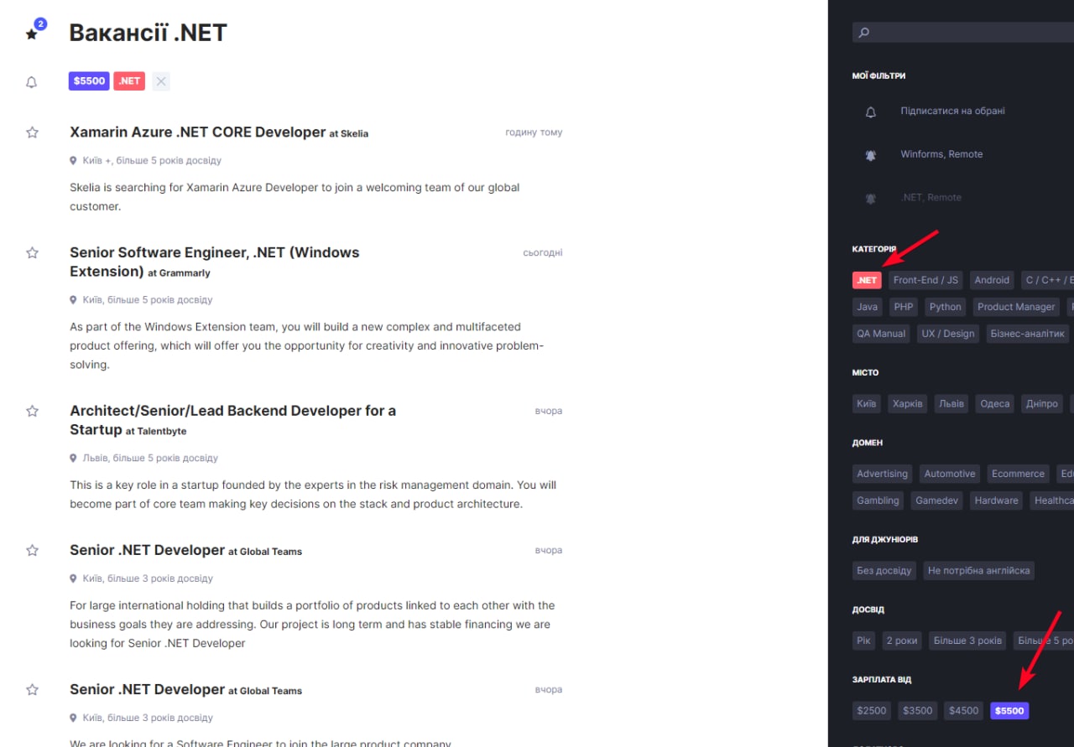
Task: Enable the Не потрібна англійска filter
Action: [979, 571]
